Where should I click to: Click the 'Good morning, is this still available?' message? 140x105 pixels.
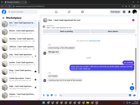(x=61, y=48)
